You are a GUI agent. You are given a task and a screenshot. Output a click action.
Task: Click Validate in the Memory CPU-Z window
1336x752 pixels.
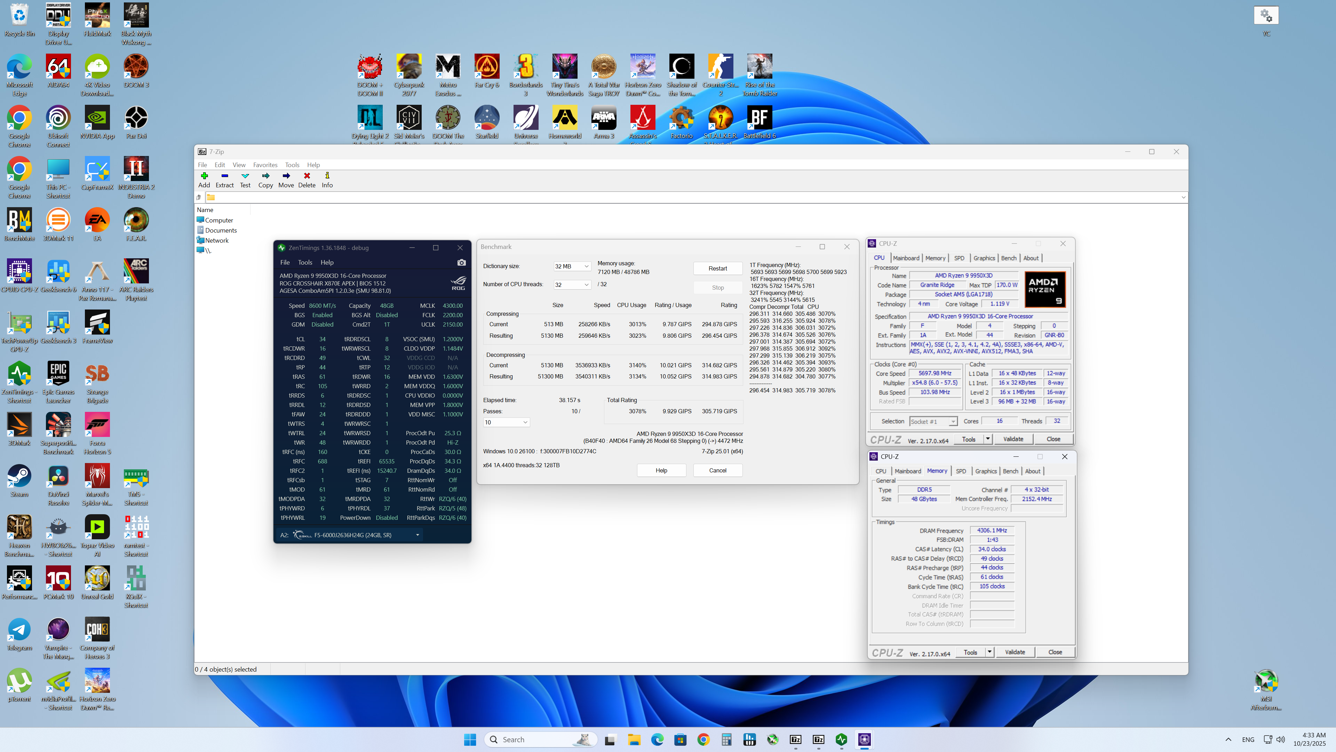[x=1015, y=652]
